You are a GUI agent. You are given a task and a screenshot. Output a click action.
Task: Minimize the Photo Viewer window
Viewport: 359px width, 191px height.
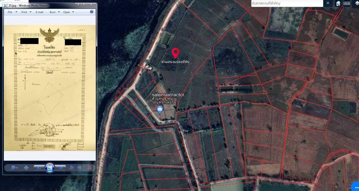click(x=79, y=4)
